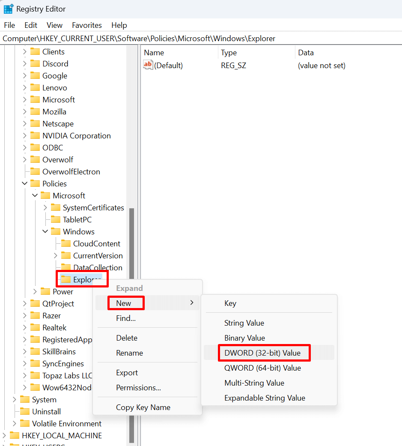Screen dimensions: 402x446
Task: Collapse the Windows key chevron
Action: pos(45,231)
